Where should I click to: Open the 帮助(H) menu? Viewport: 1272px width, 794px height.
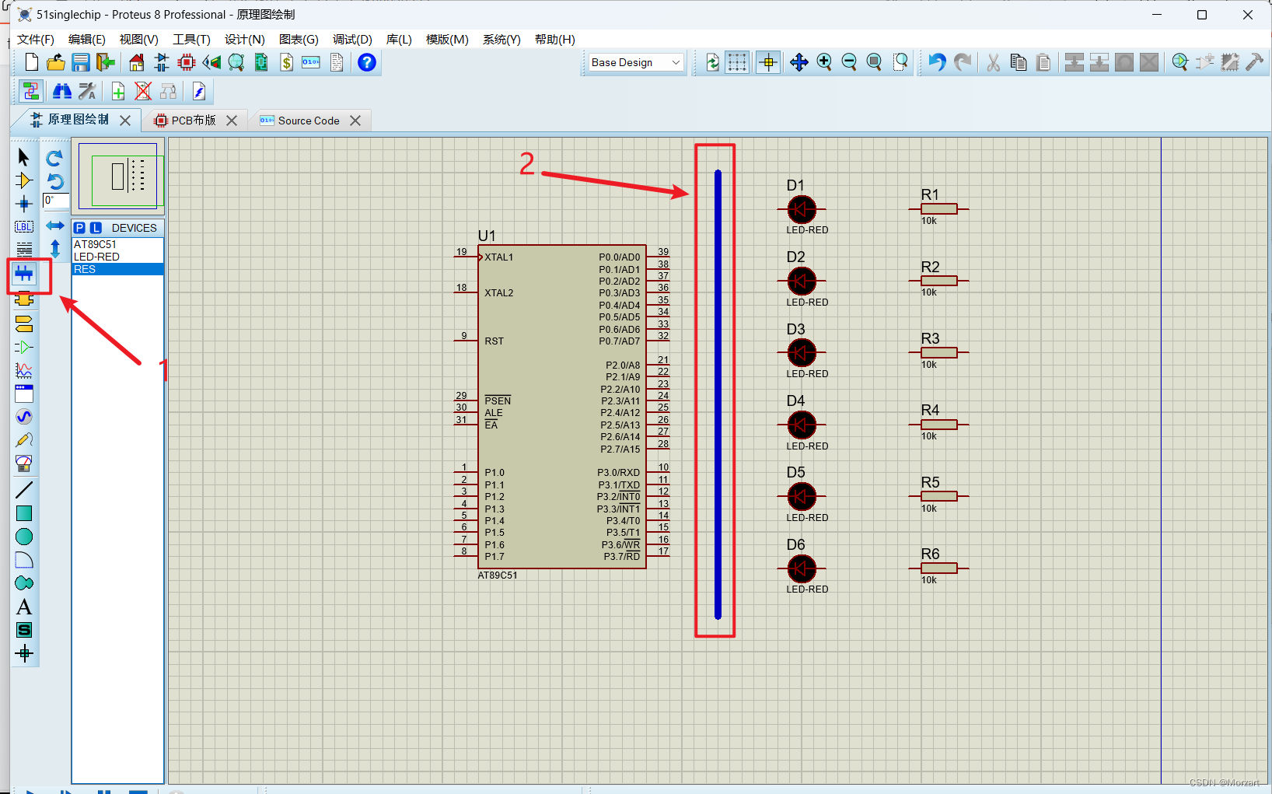(x=555, y=39)
